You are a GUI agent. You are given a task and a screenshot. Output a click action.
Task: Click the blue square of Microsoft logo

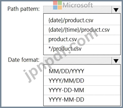coord(55,7)
